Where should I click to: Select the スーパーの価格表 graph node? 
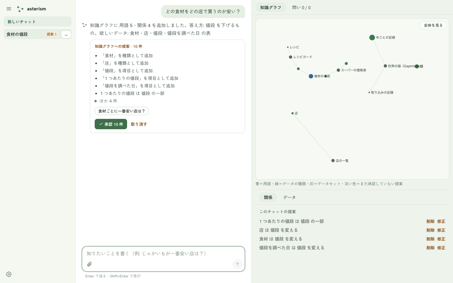(338, 70)
